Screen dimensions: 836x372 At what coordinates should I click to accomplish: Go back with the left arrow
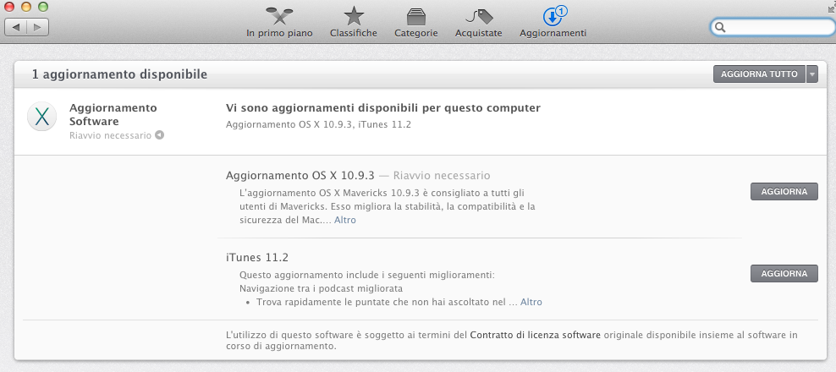15,27
